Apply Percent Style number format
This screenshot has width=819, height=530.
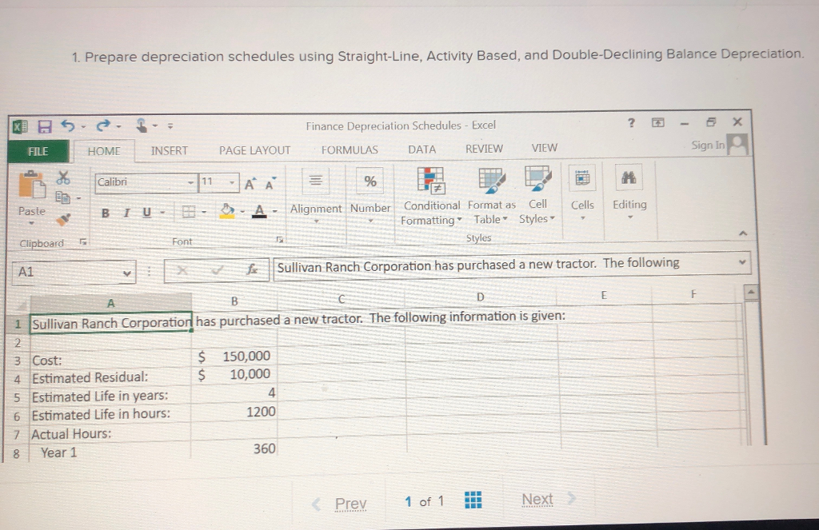coord(369,181)
